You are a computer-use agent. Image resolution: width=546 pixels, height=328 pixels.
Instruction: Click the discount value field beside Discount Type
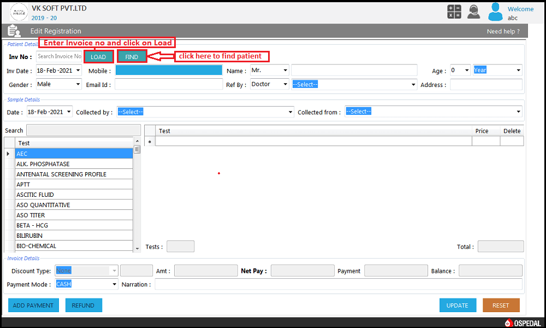pos(136,271)
